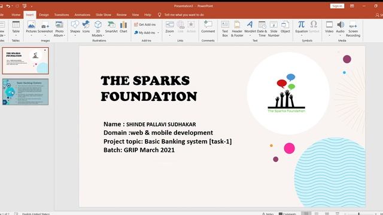Click Get Add-ins
The height and width of the screenshot is (215, 383).
coord(145,24)
